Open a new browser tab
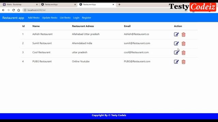The image size is (218, 122). 119,4
